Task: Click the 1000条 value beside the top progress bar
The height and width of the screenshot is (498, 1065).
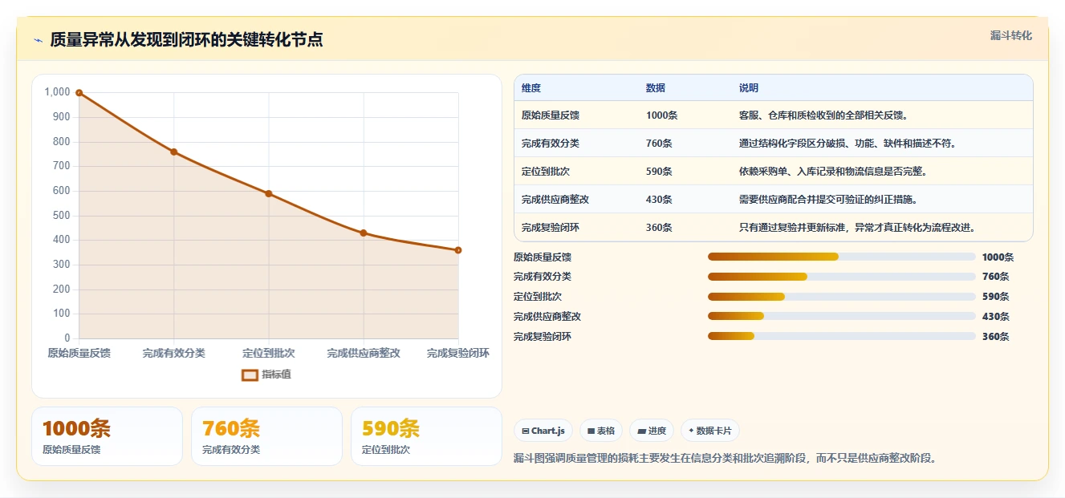Action: [x=998, y=257]
